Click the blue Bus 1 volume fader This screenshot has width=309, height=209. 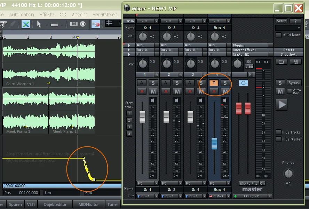click(x=214, y=143)
